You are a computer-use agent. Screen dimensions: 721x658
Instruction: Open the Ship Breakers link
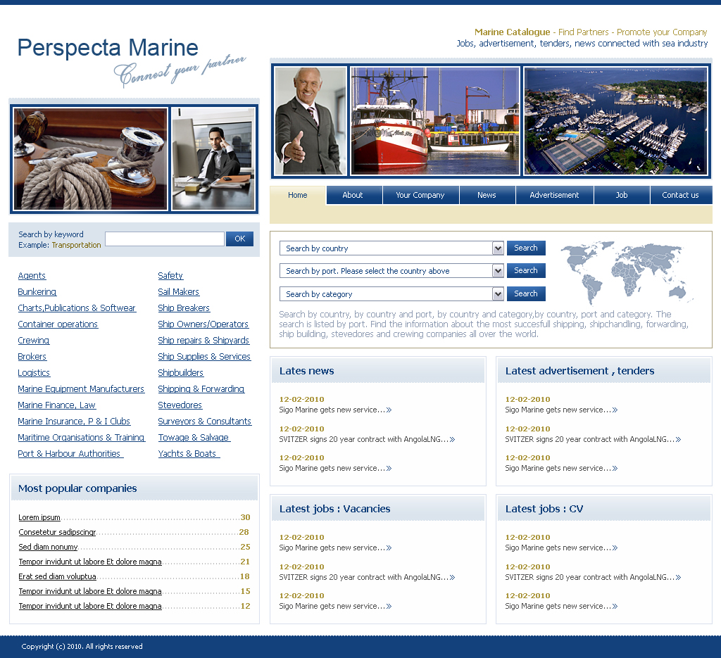pos(184,308)
